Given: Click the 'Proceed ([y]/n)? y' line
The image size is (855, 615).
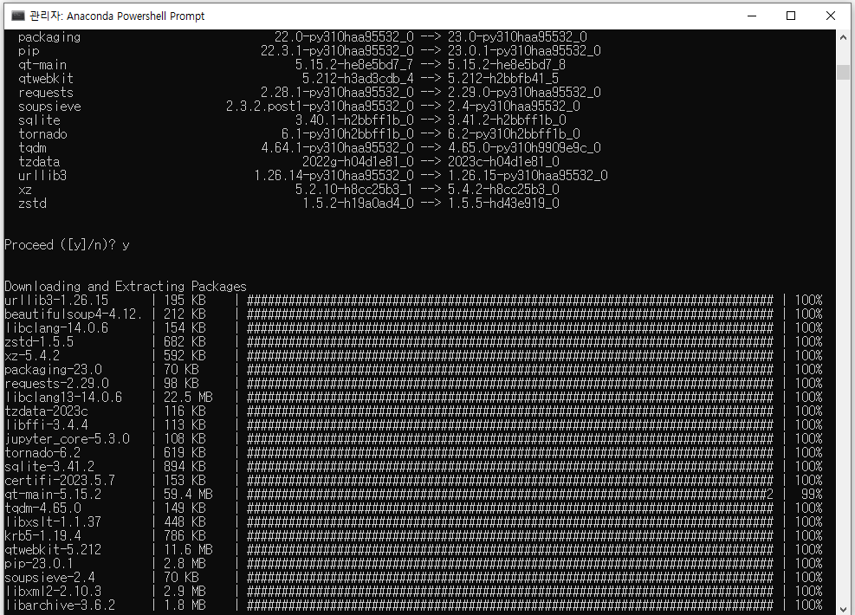Looking at the screenshot, I should pyautogui.click(x=67, y=245).
